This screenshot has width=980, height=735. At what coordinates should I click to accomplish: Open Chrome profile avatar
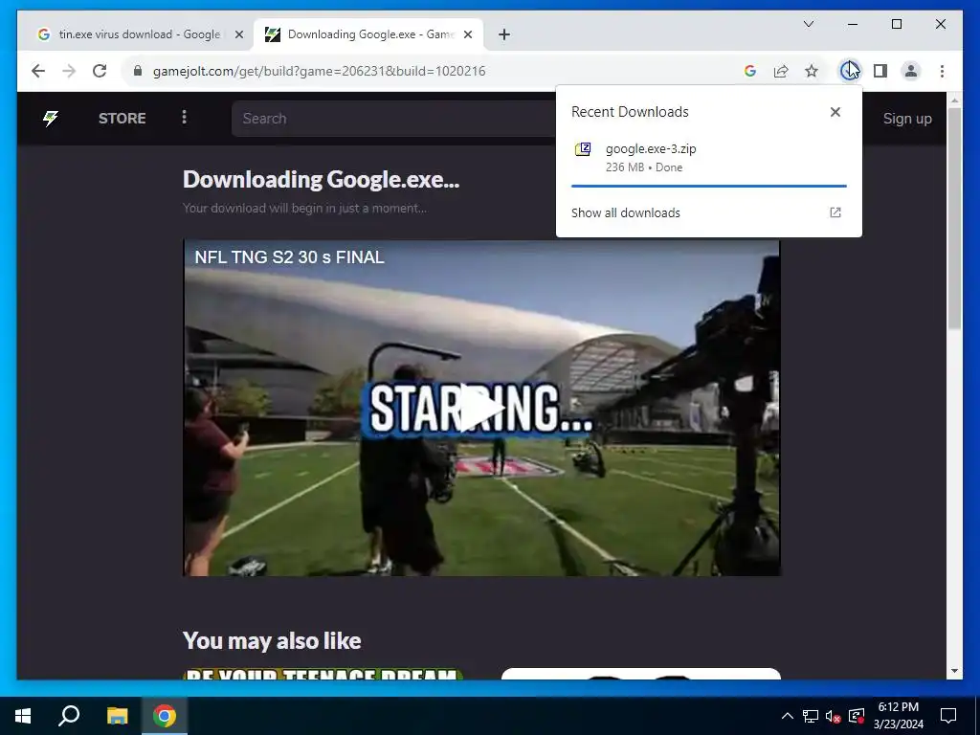click(x=911, y=71)
